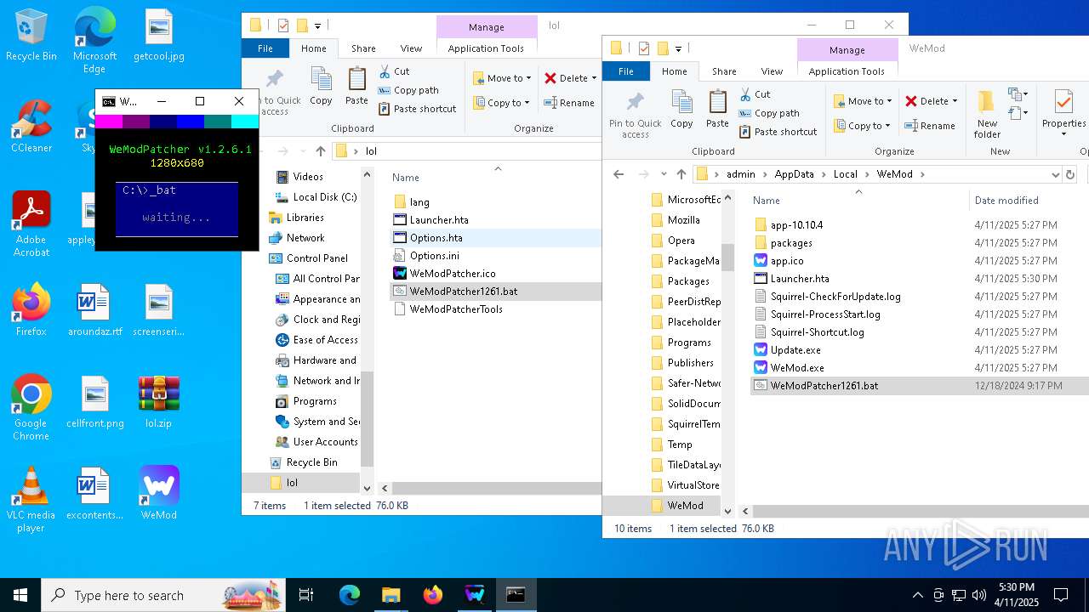Open Application Tools tab in WeMod window
Screen dimensions: 1089x612
847,71
